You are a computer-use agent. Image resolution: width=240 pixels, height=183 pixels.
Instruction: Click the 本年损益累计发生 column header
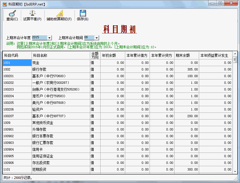214,55
